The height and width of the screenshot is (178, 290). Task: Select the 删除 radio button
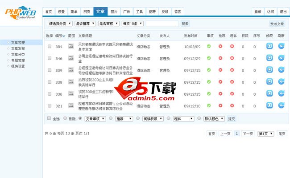coord(65,118)
